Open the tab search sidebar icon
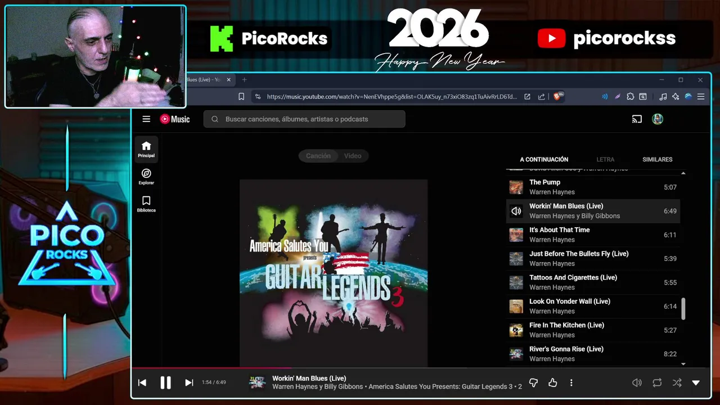This screenshot has height=405, width=720. coord(643,97)
